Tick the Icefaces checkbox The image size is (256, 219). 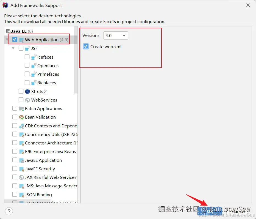[x=27, y=57]
